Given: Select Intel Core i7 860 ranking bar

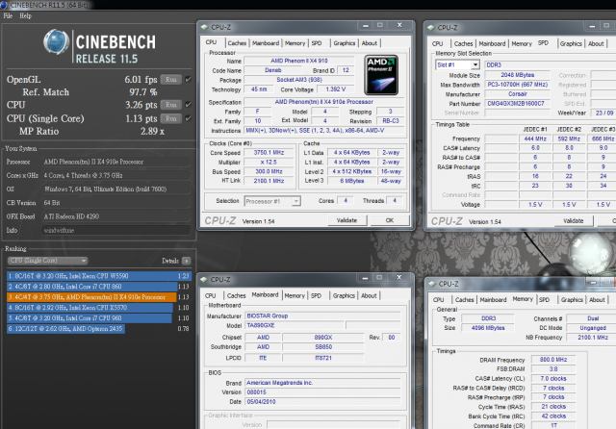Looking at the screenshot, I should (92, 287).
